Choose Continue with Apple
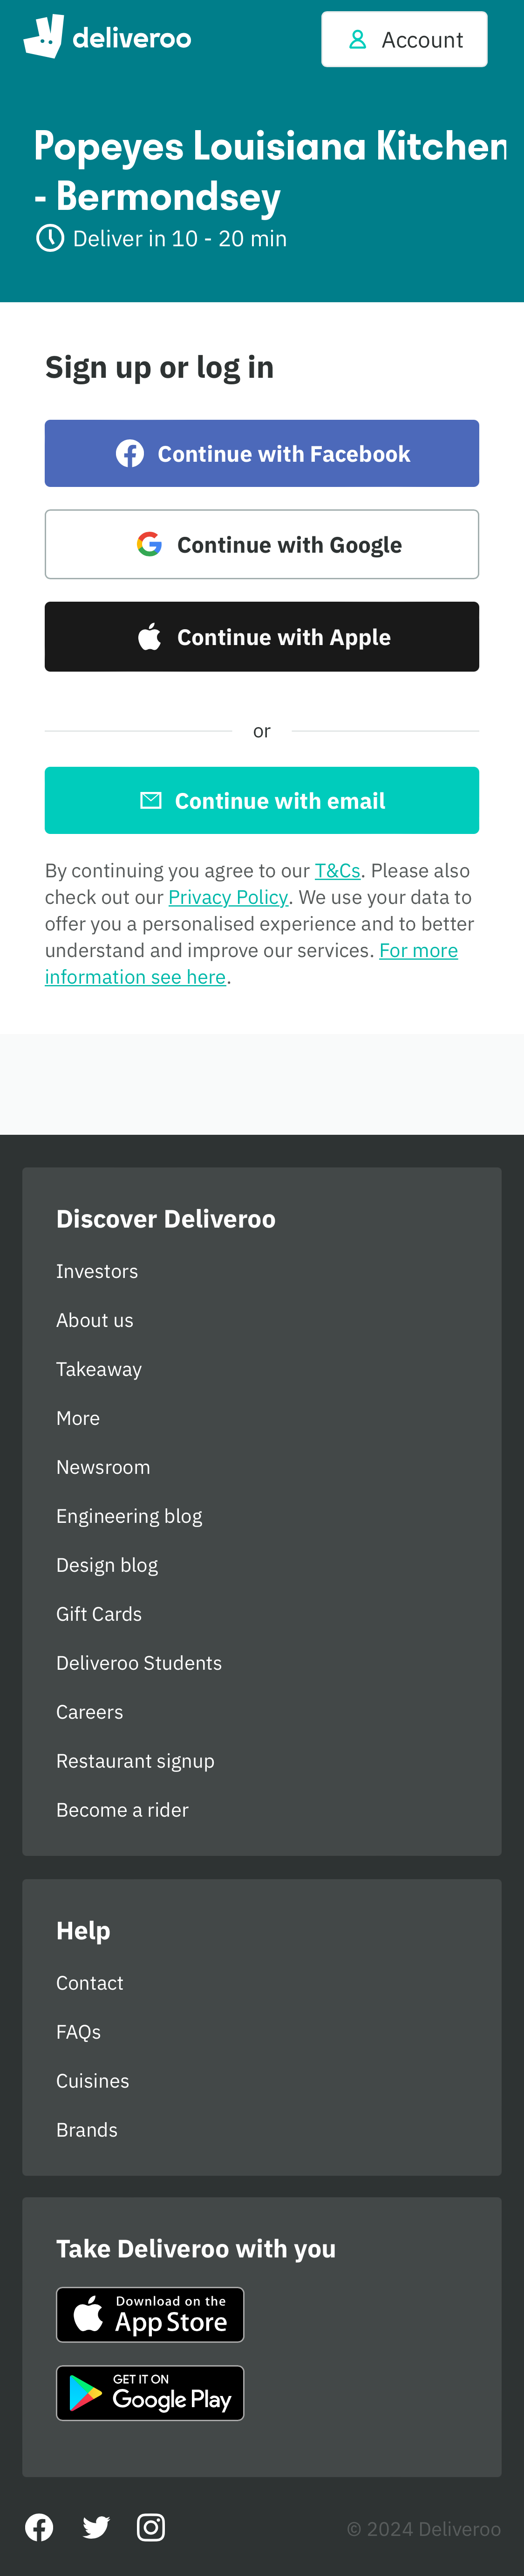 click(261, 636)
